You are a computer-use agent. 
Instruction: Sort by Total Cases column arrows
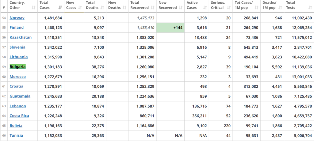click(x=60, y=8)
